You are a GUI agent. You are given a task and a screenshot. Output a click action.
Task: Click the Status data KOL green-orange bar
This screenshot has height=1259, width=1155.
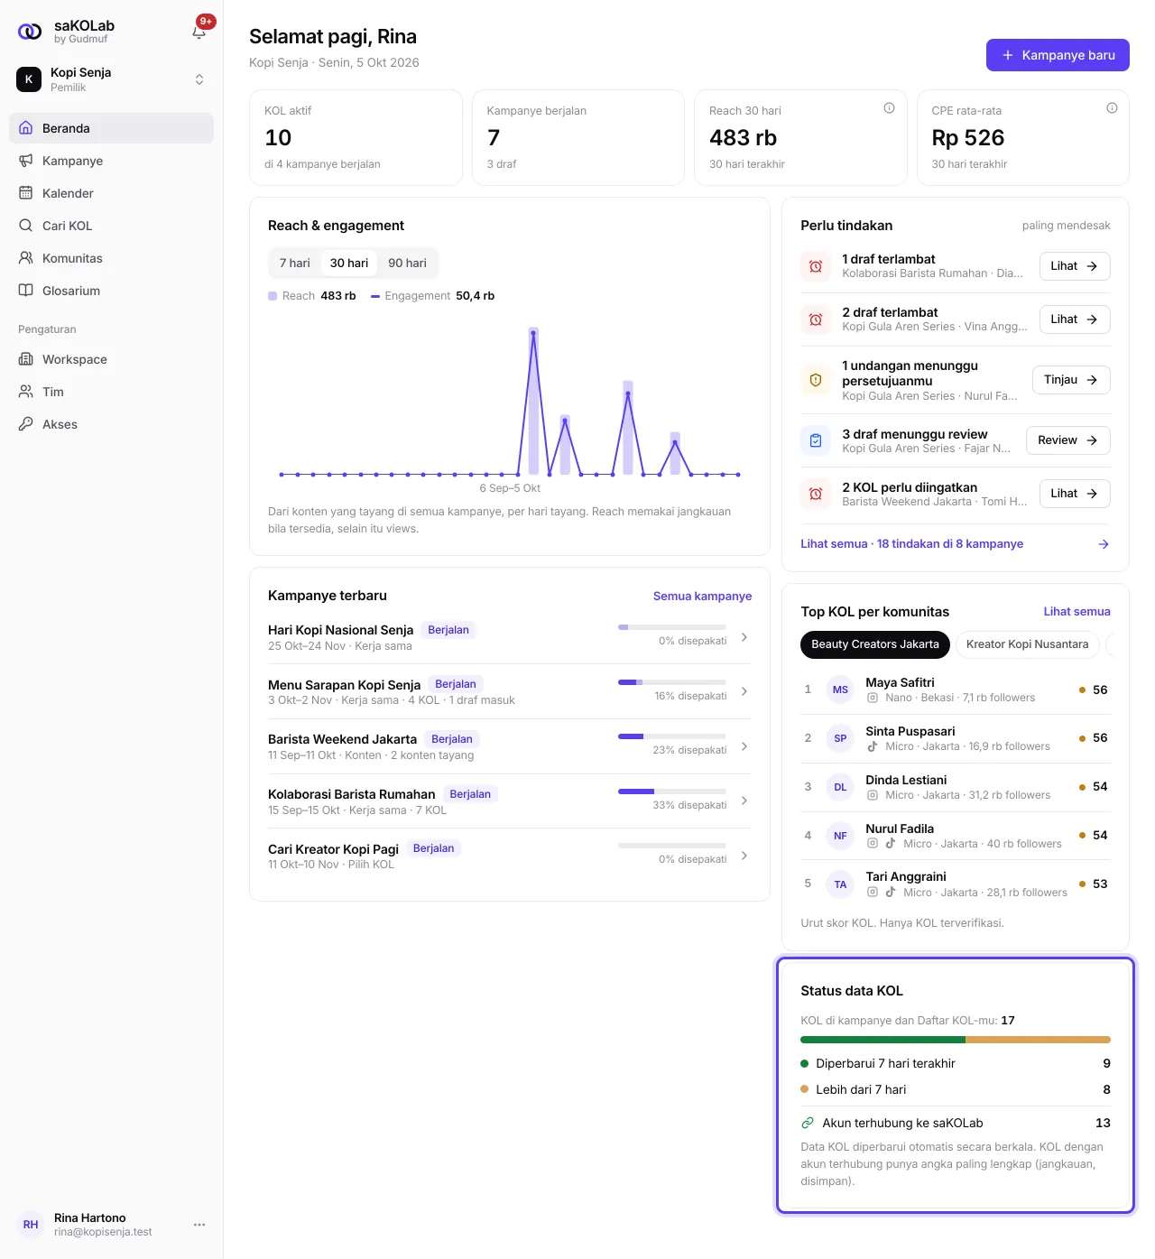pos(956,1040)
